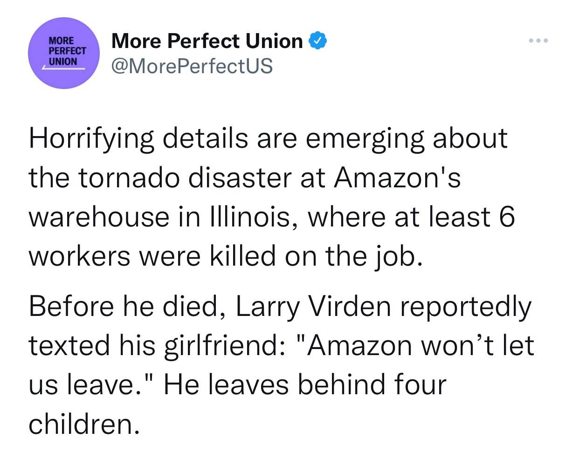Click the handle text below the display name
The width and height of the screenshot is (579, 459).
point(192,66)
